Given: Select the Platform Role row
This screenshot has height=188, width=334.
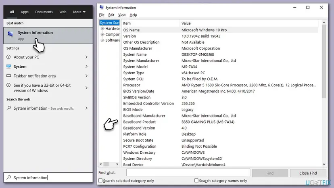Looking at the screenshot, I should coord(220,134).
